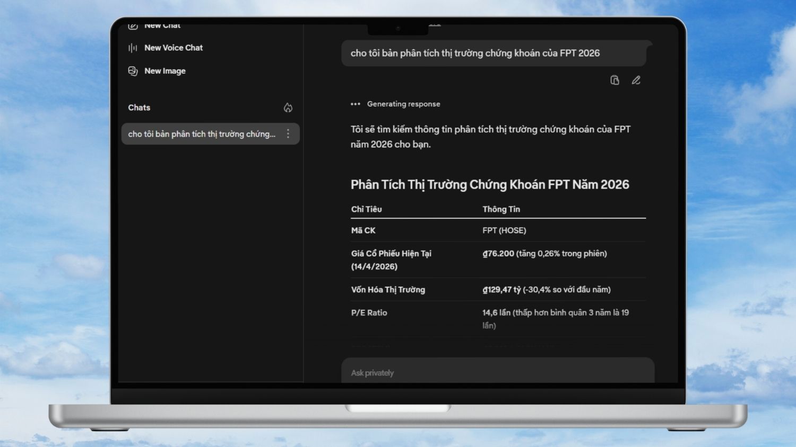The height and width of the screenshot is (447, 796).
Task: Click the New Voice Chat waveform icon
Action: (x=133, y=48)
